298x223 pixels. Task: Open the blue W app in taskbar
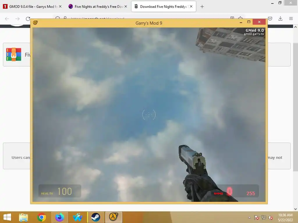pyautogui.click(x=77, y=217)
